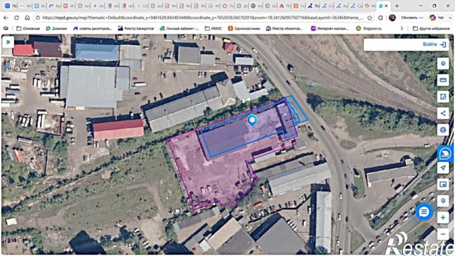Image resolution: width=455 pixels, height=256 pixels.
Task: Bookmark page with star icon
Action: (370, 18)
